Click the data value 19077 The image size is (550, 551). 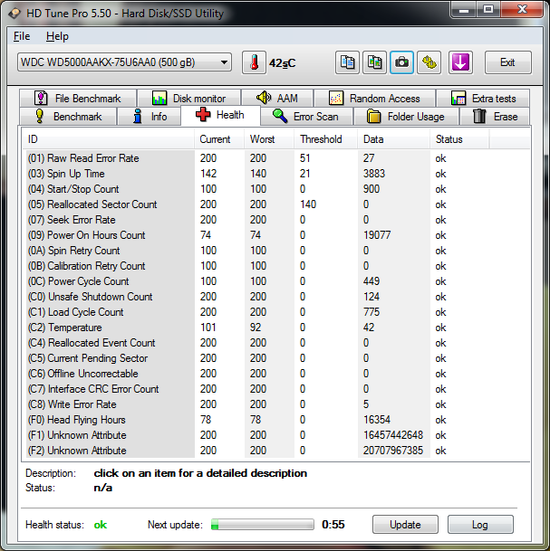point(377,235)
